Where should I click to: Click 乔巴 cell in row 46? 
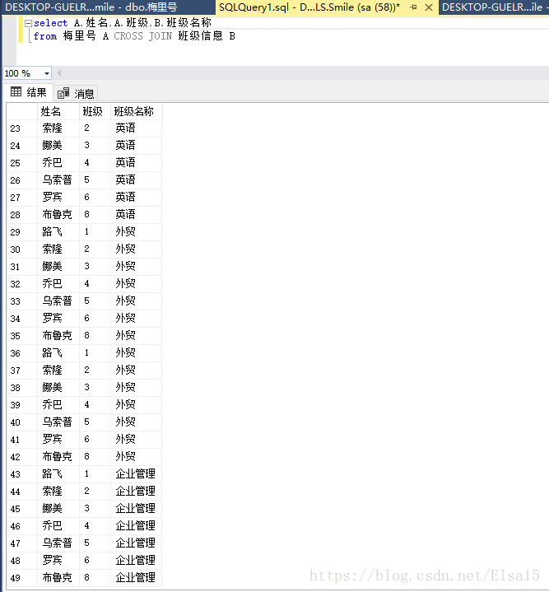(x=58, y=526)
